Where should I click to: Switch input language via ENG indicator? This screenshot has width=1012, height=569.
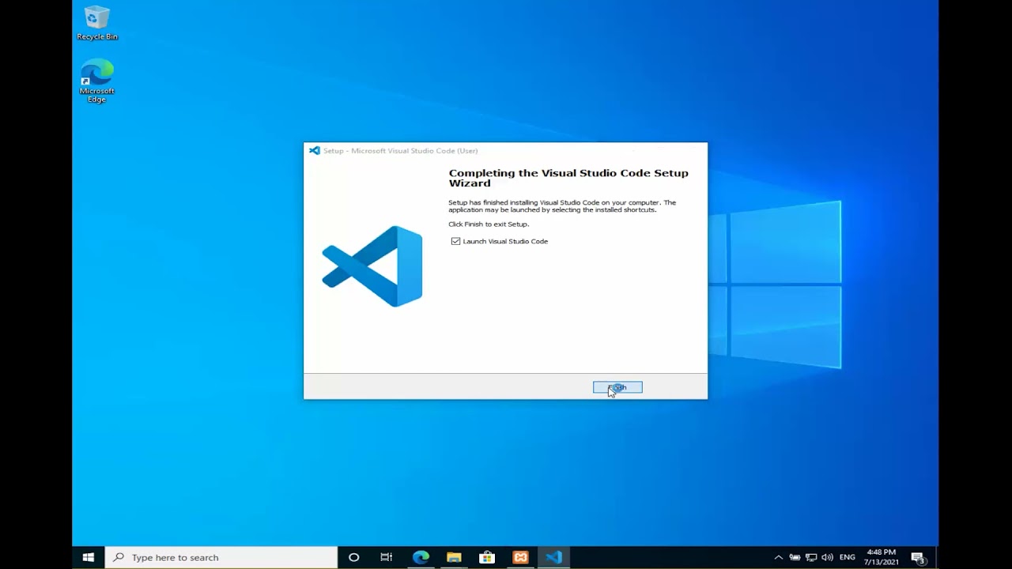click(x=848, y=557)
